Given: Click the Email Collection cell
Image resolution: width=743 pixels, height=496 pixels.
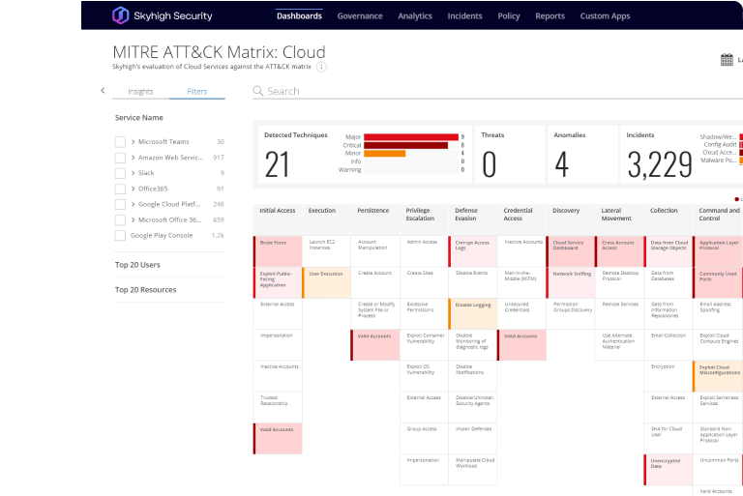Looking at the screenshot, I should [669, 345].
